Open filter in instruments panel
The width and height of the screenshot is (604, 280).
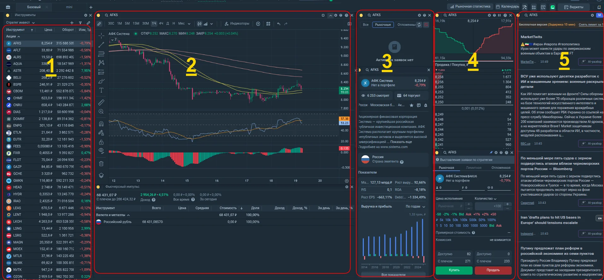[x=80, y=23]
